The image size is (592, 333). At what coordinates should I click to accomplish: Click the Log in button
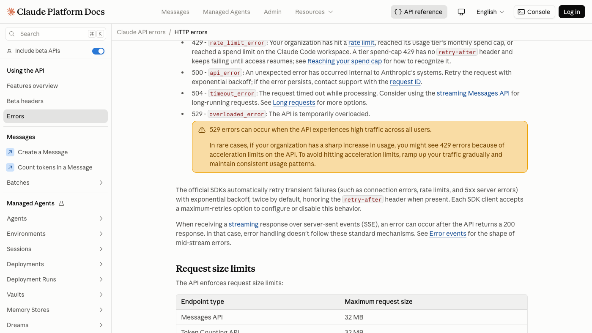pyautogui.click(x=572, y=12)
